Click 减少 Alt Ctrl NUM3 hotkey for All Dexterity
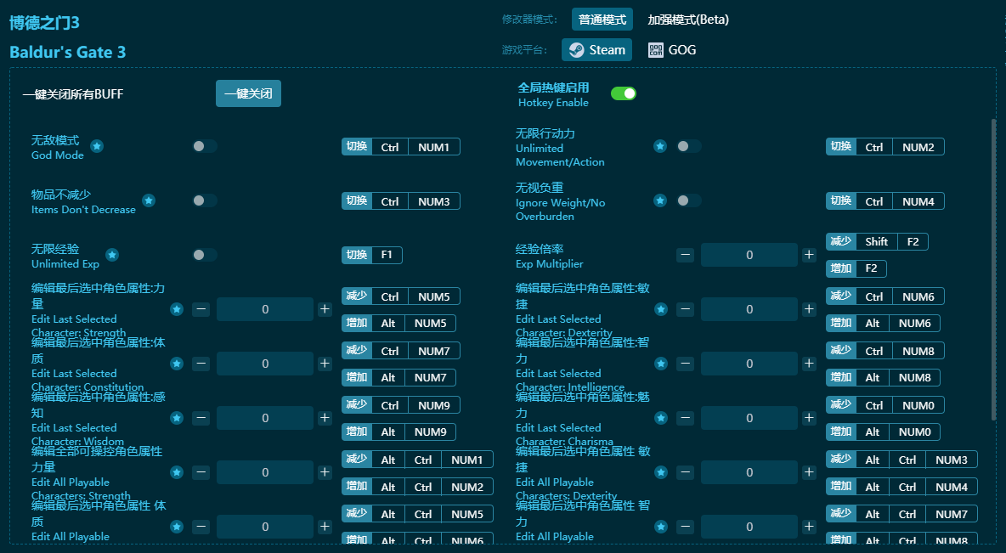The width and height of the screenshot is (1006, 553). pos(901,460)
